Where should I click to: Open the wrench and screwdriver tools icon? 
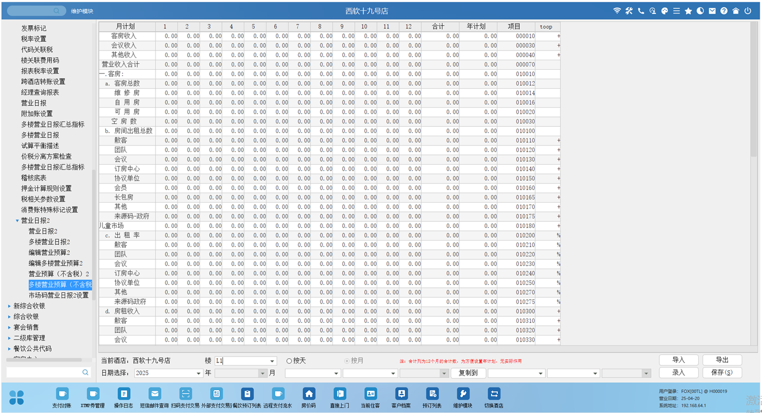629,11
